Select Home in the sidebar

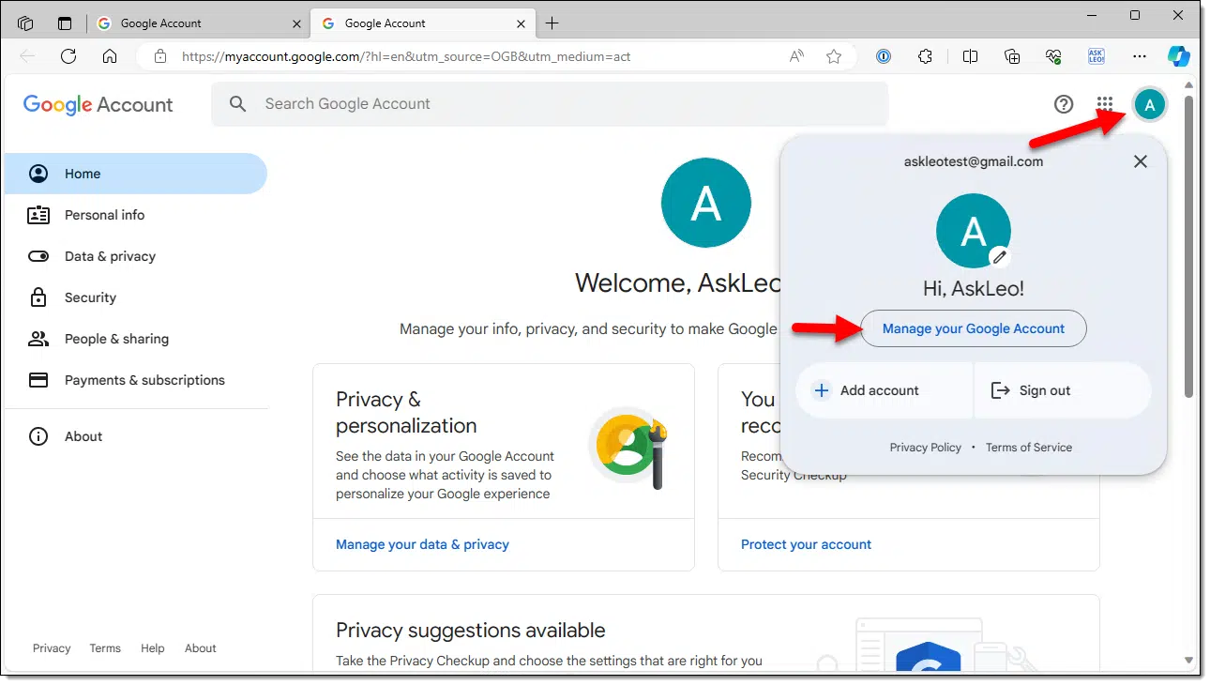136,174
